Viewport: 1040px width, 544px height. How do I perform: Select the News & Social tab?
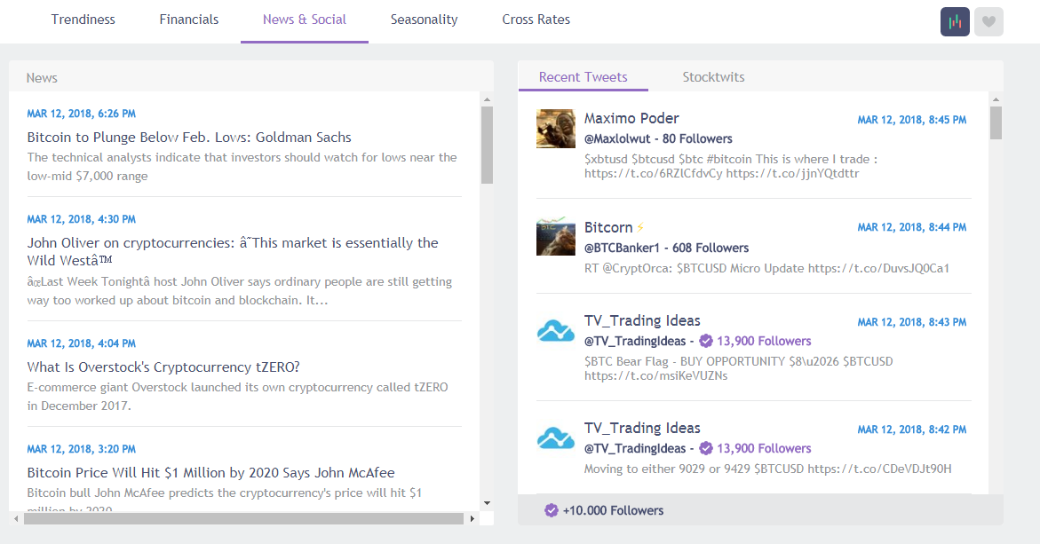(x=305, y=20)
